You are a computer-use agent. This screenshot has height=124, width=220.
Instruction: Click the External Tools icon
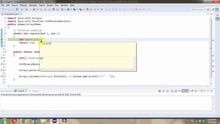point(80,9)
